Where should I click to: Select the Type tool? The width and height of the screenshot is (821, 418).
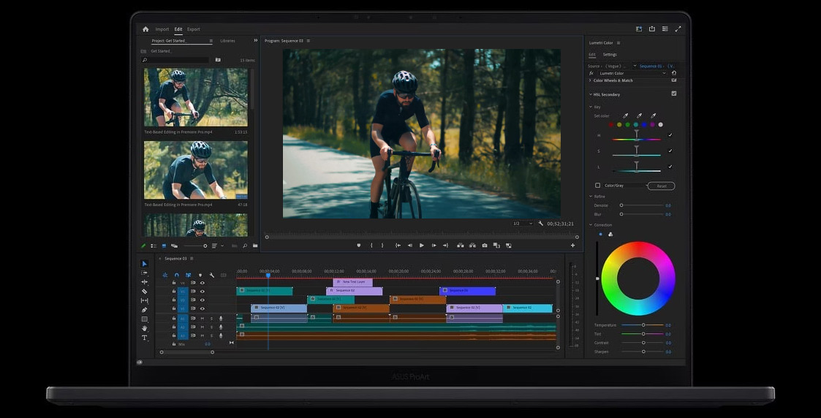(145, 338)
